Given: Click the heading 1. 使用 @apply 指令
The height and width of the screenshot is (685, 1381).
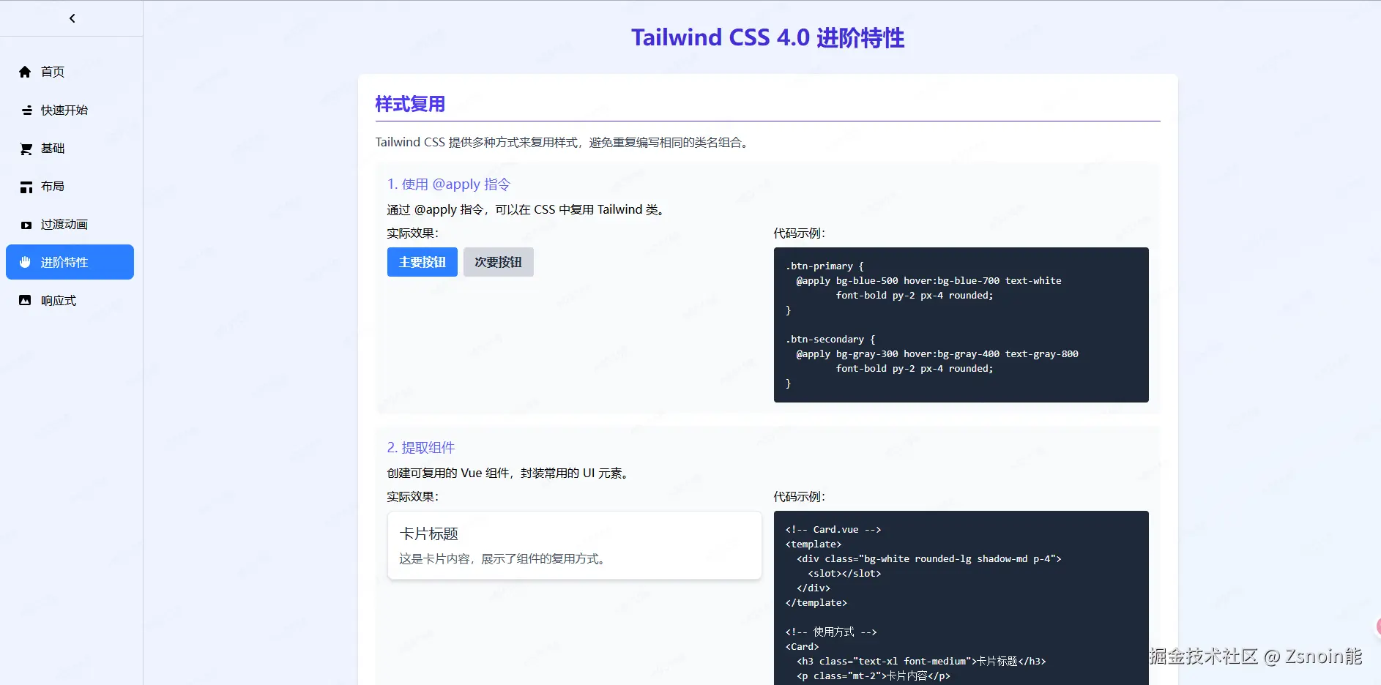Looking at the screenshot, I should coord(449,184).
